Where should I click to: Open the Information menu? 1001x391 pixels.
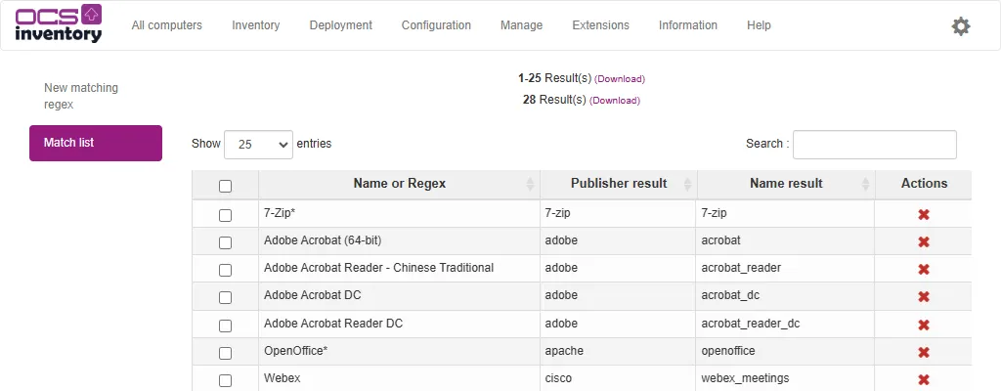click(688, 25)
